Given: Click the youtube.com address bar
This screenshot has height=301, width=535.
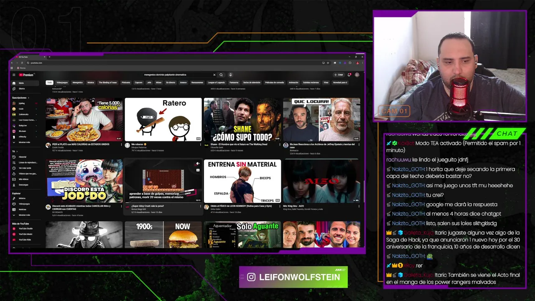Looking at the screenshot, I should 171,63.
